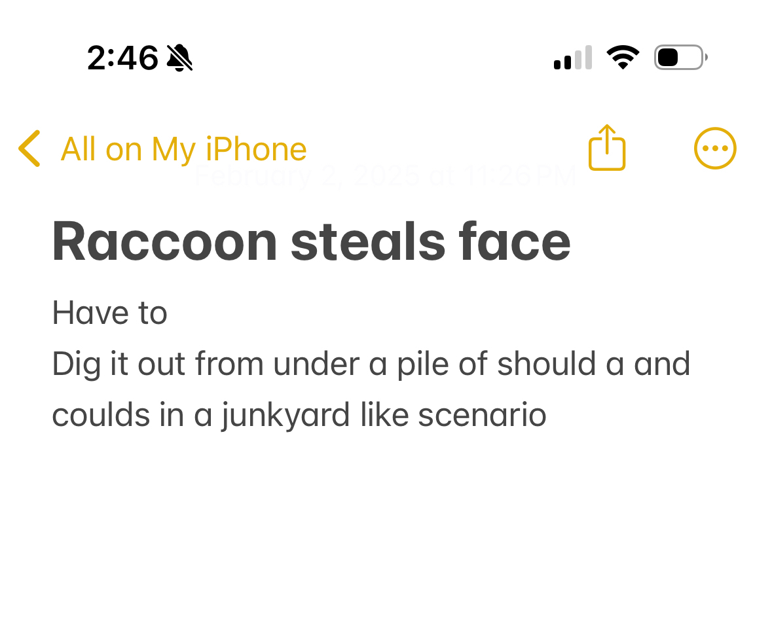The width and height of the screenshot is (772, 640).
Task: Tap the 2:46 clock in status bar
Action: pyautogui.click(x=122, y=58)
